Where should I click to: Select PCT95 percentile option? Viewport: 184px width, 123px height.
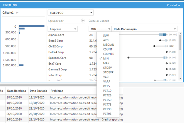click(107, 114)
